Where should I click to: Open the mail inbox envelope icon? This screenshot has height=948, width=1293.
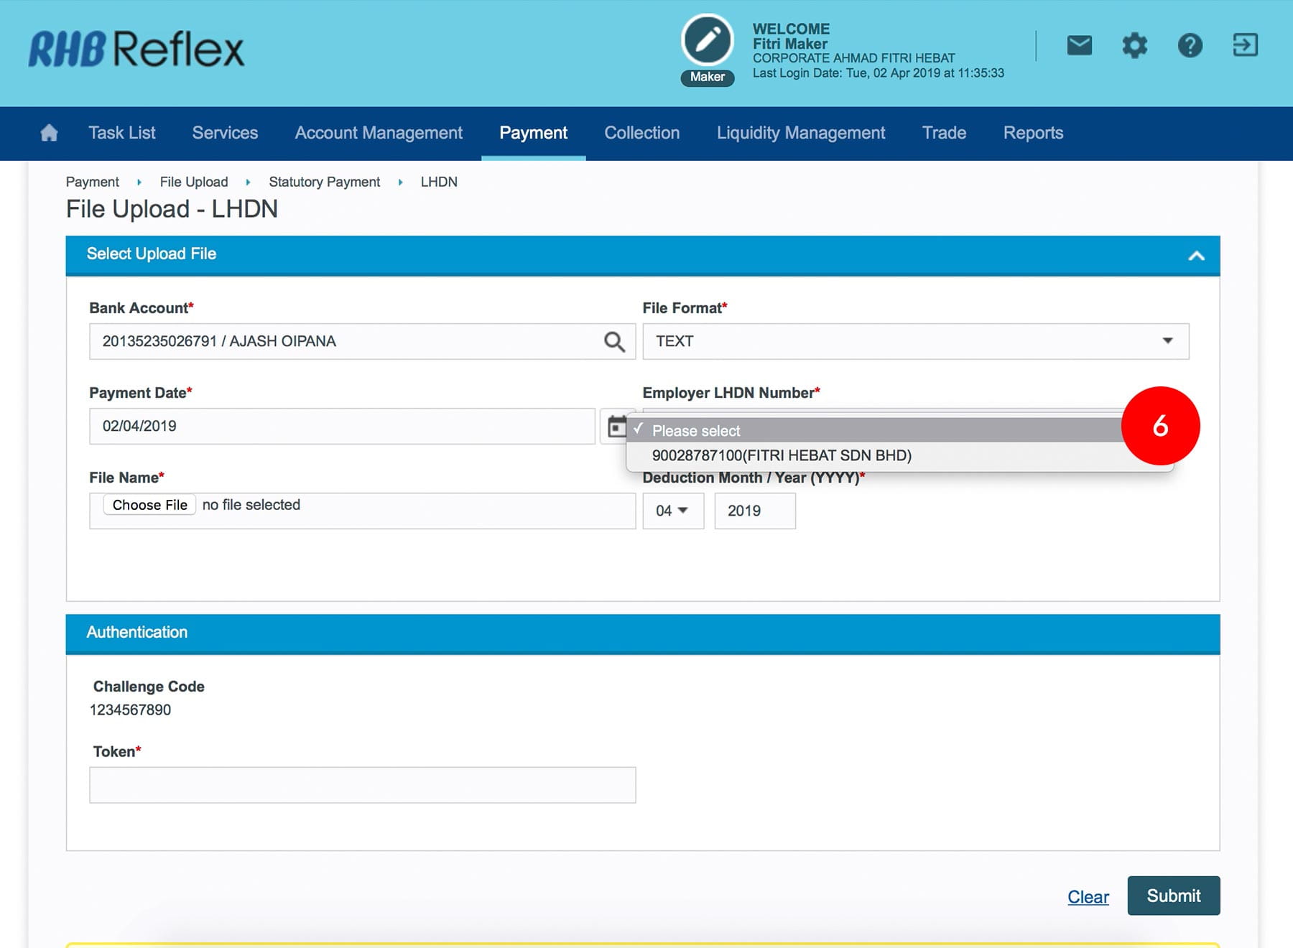(x=1079, y=45)
